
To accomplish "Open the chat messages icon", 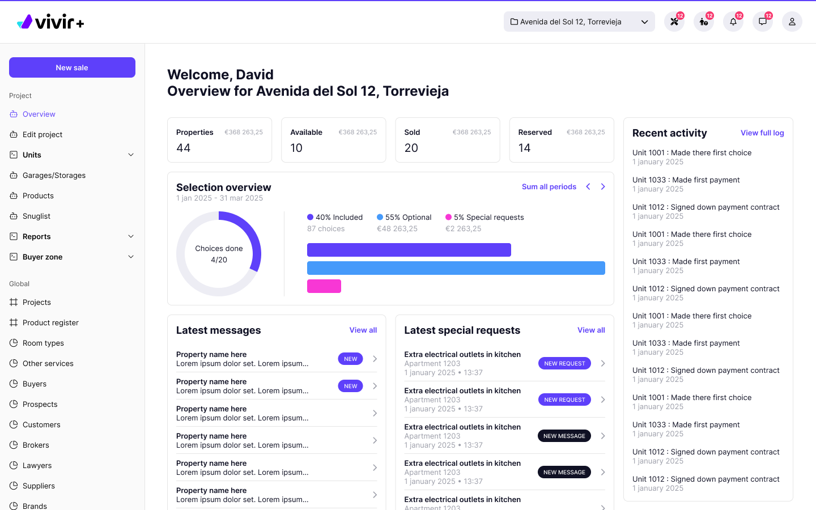I will 762,22.
